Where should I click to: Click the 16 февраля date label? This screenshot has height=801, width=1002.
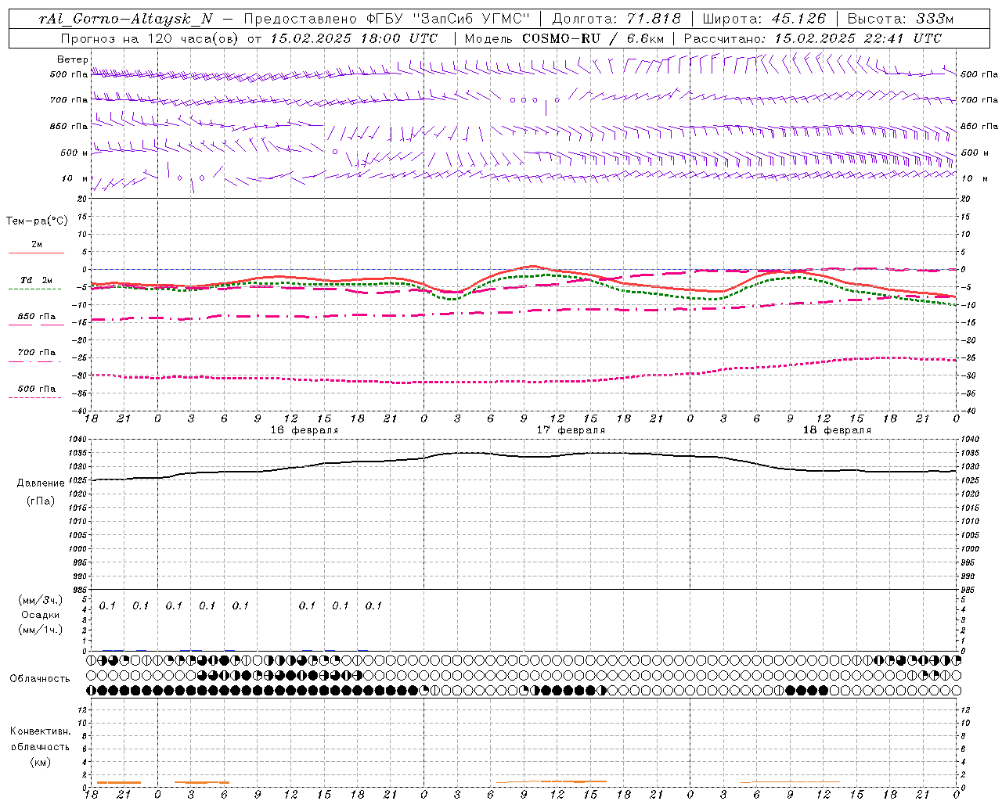coord(305,430)
